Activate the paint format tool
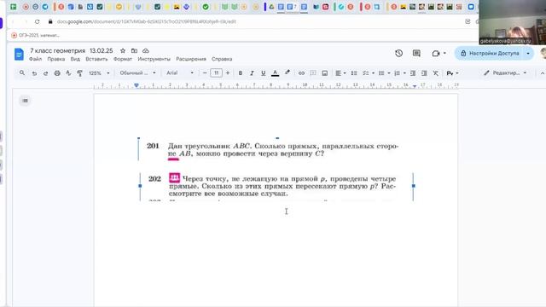The width and height of the screenshot is (546, 307). point(79,73)
